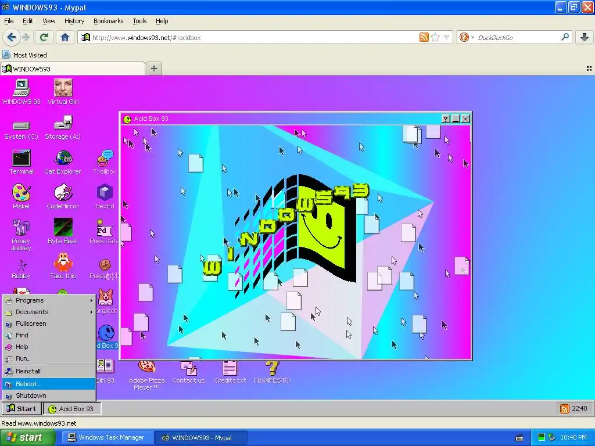
Task: Select Fullscreen in the Start menu
Action: (x=49, y=324)
